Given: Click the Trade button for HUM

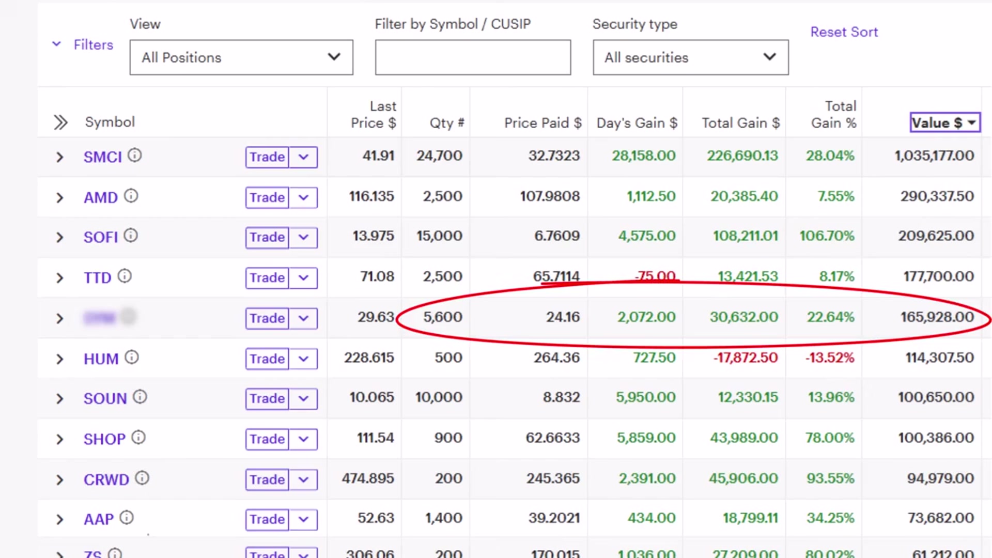Looking at the screenshot, I should coord(267,359).
